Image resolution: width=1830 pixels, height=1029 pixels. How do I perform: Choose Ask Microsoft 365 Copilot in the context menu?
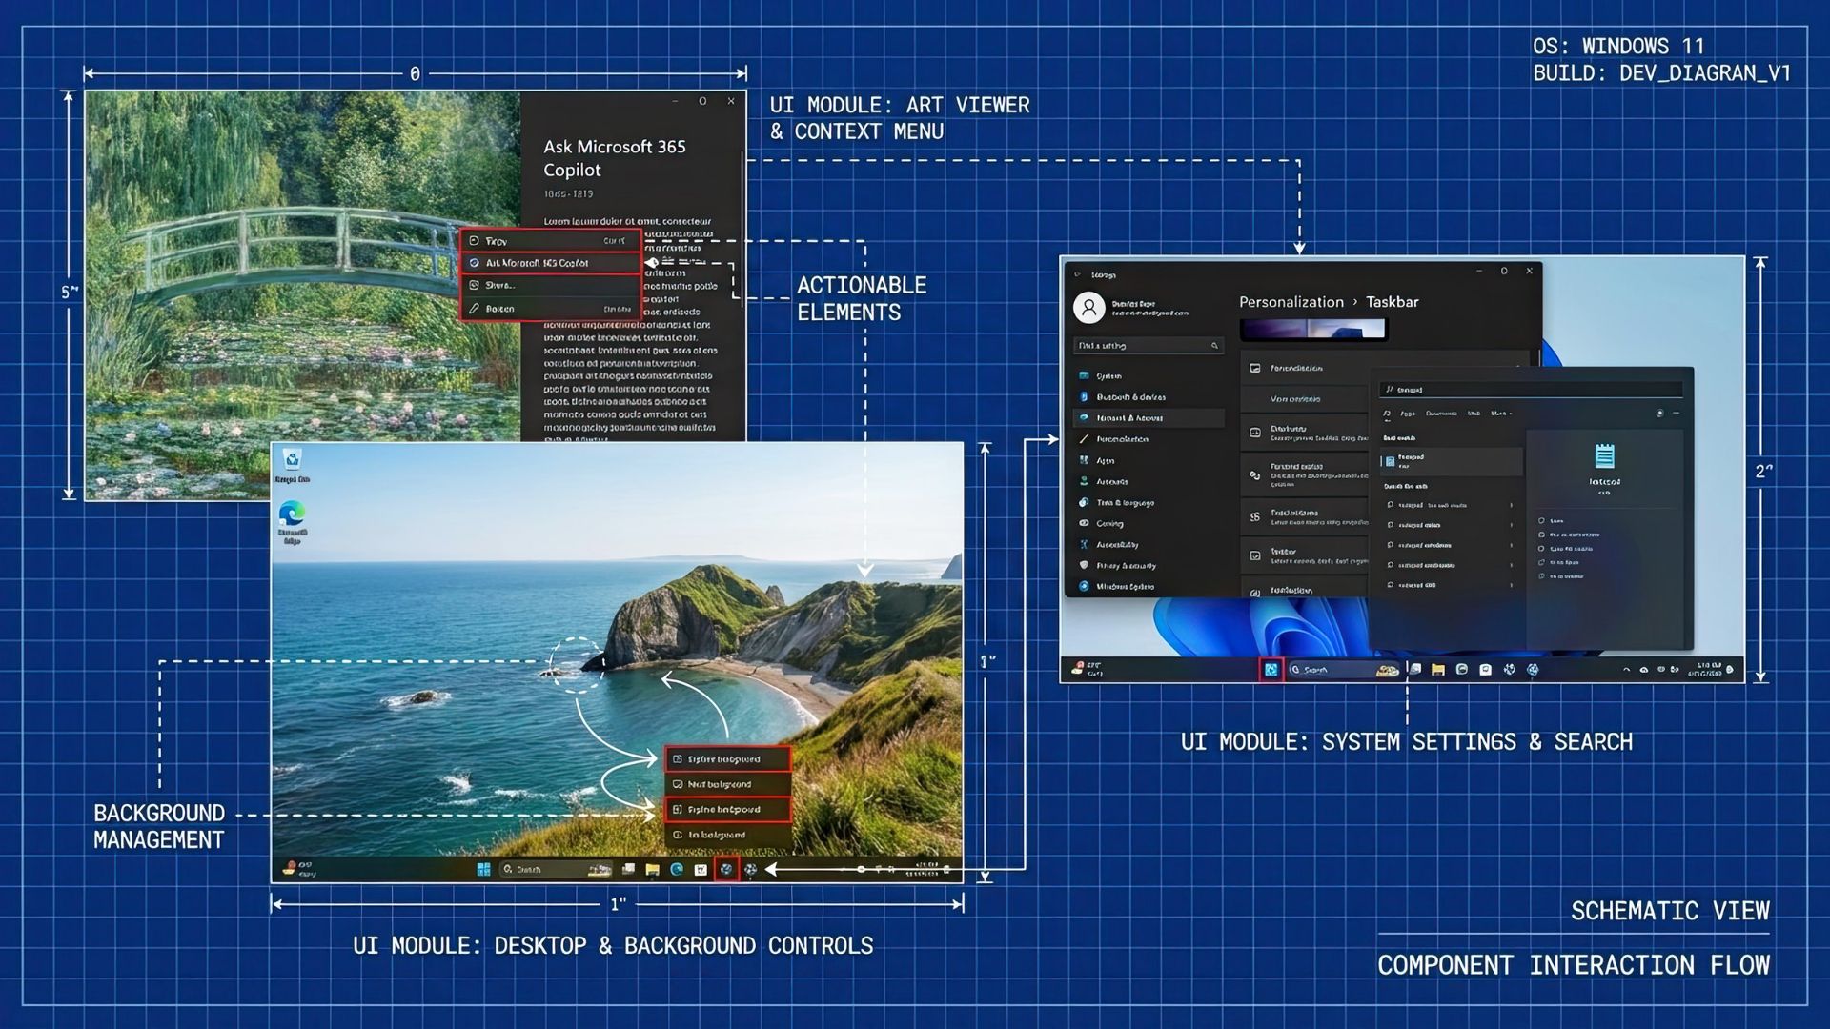[551, 264]
